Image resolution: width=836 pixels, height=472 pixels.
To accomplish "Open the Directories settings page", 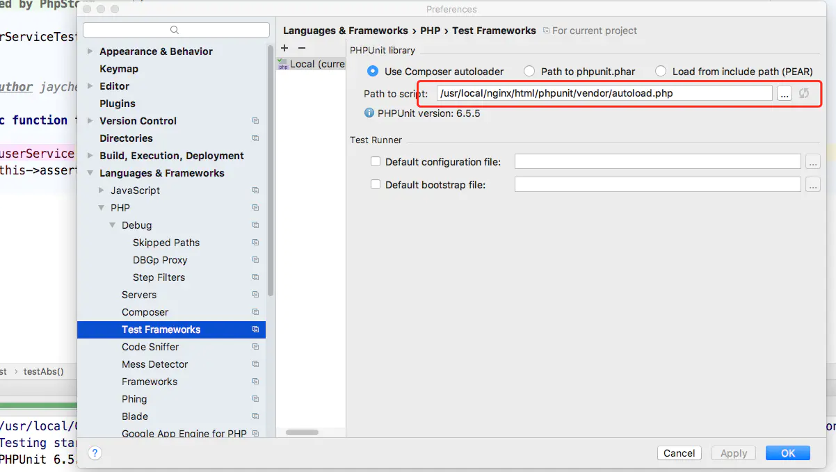I will 126,138.
